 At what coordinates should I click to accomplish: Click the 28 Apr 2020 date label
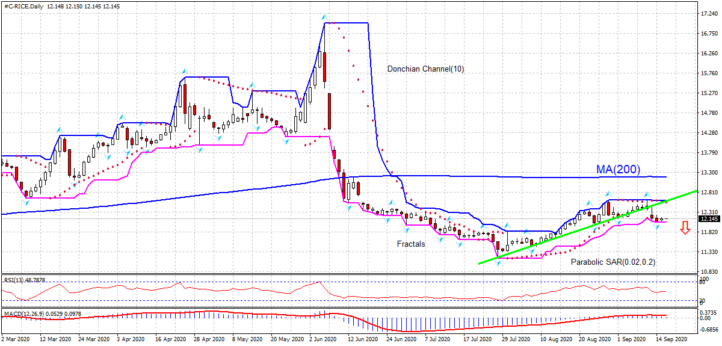click(208, 340)
